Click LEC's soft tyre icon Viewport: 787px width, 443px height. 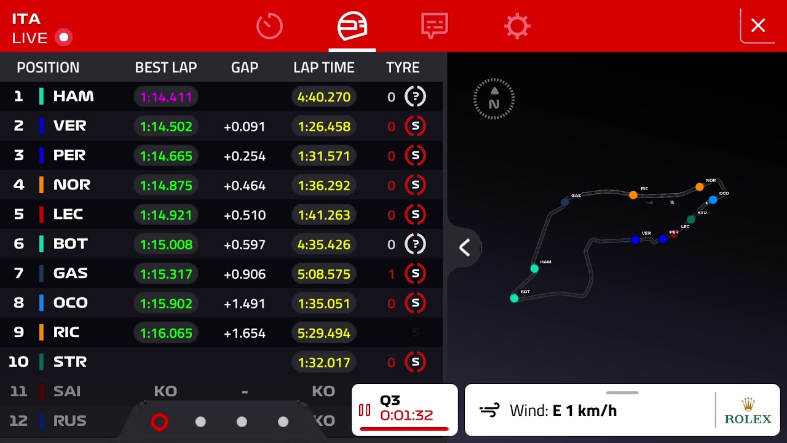[x=416, y=215]
